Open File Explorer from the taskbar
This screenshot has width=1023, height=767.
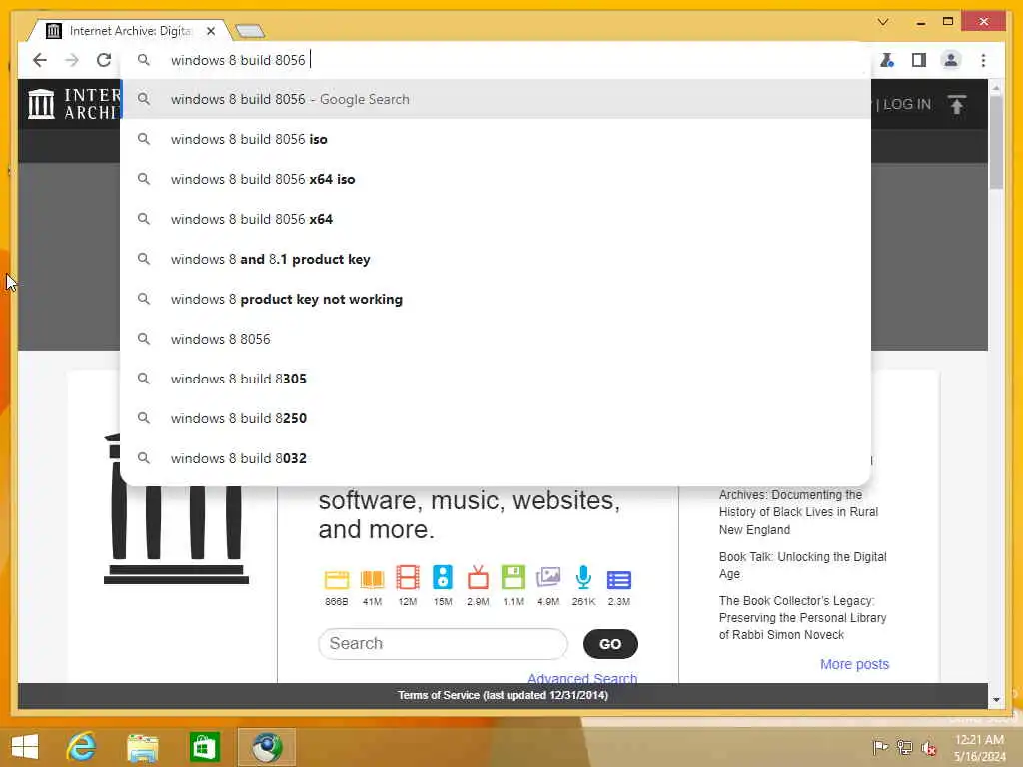click(142, 747)
